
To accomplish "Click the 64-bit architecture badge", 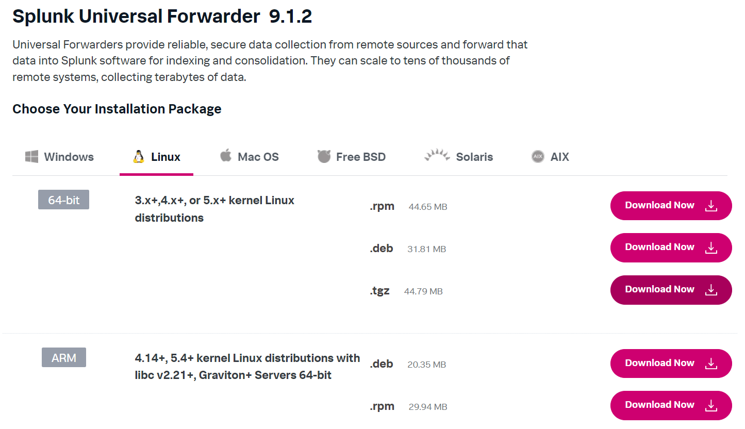I will pos(63,200).
